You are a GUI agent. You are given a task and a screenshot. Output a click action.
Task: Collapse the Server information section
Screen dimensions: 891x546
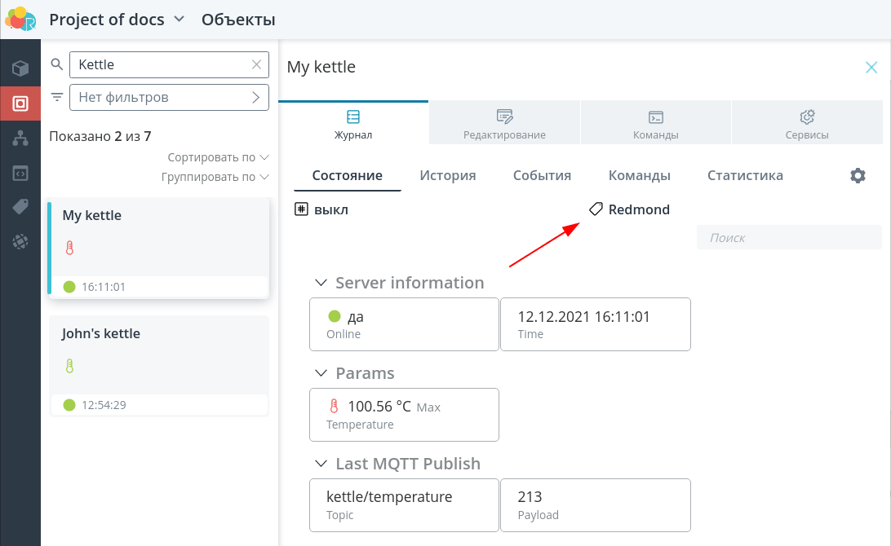pos(321,283)
